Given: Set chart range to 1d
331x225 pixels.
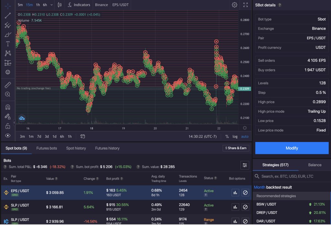Looking at the screenshot, I should pyautogui.click(x=54, y=137).
